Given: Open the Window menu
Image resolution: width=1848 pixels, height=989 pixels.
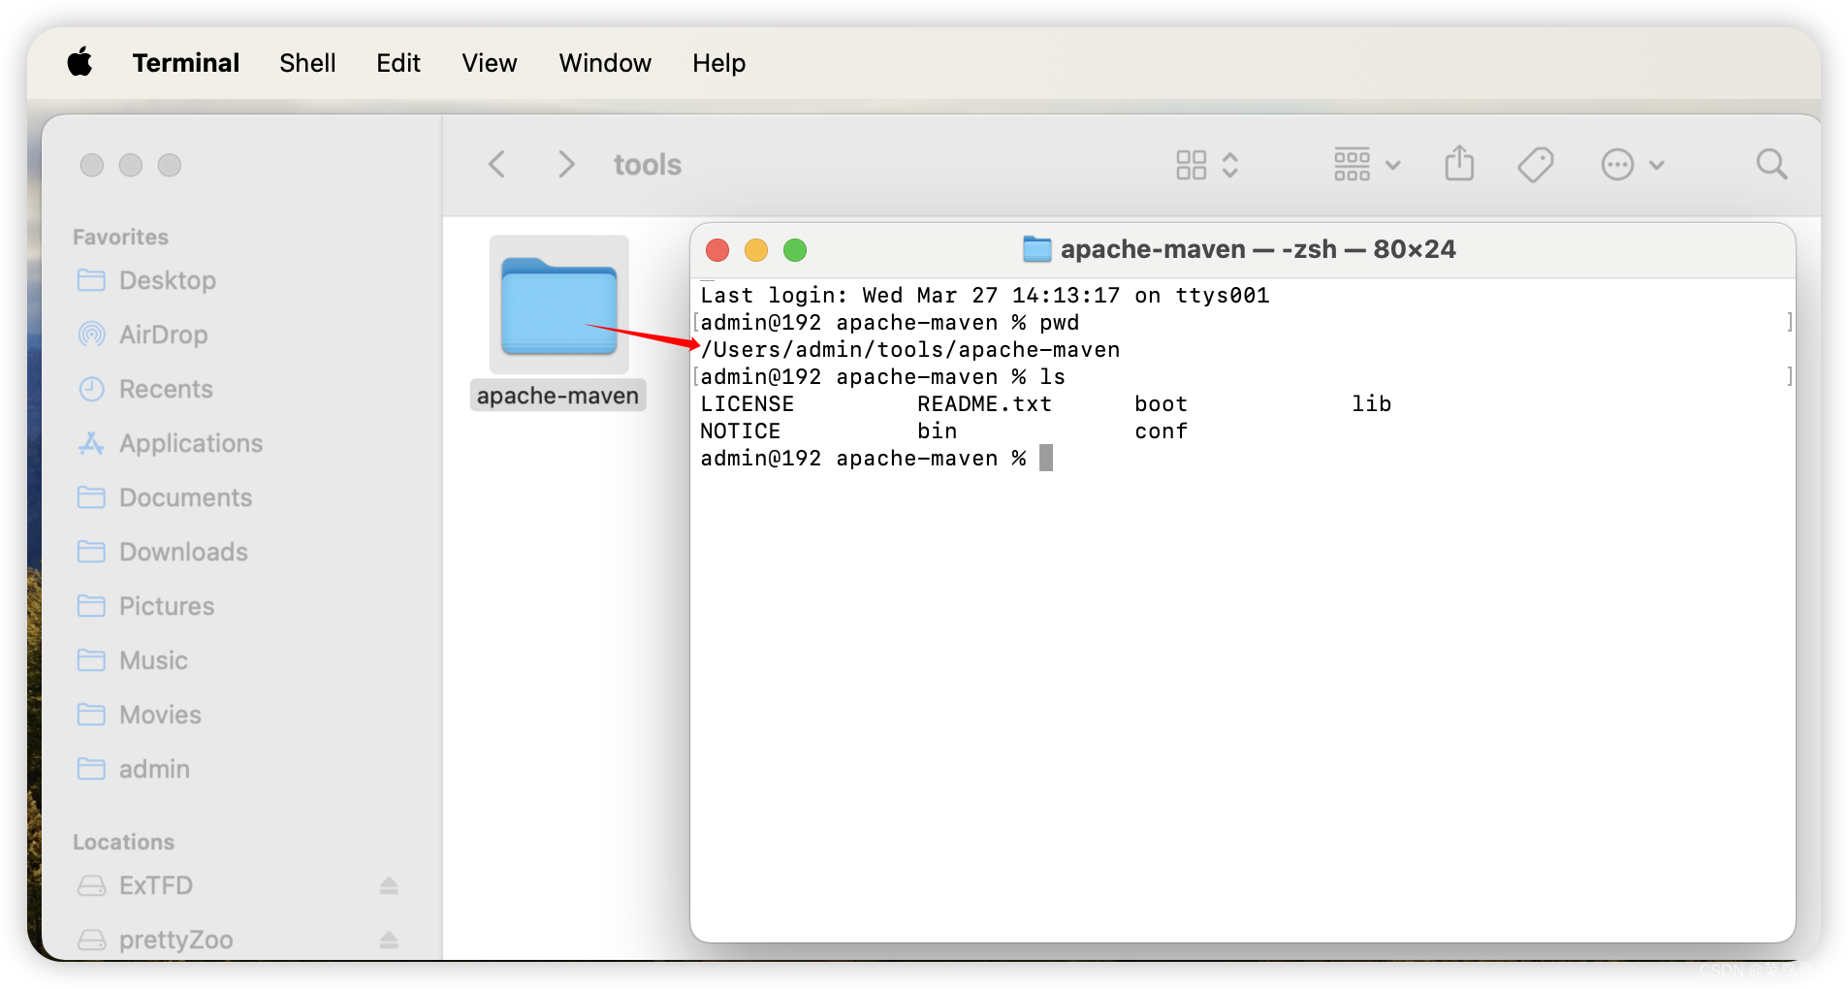Looking at the screenshot, I should click(605, 63).
